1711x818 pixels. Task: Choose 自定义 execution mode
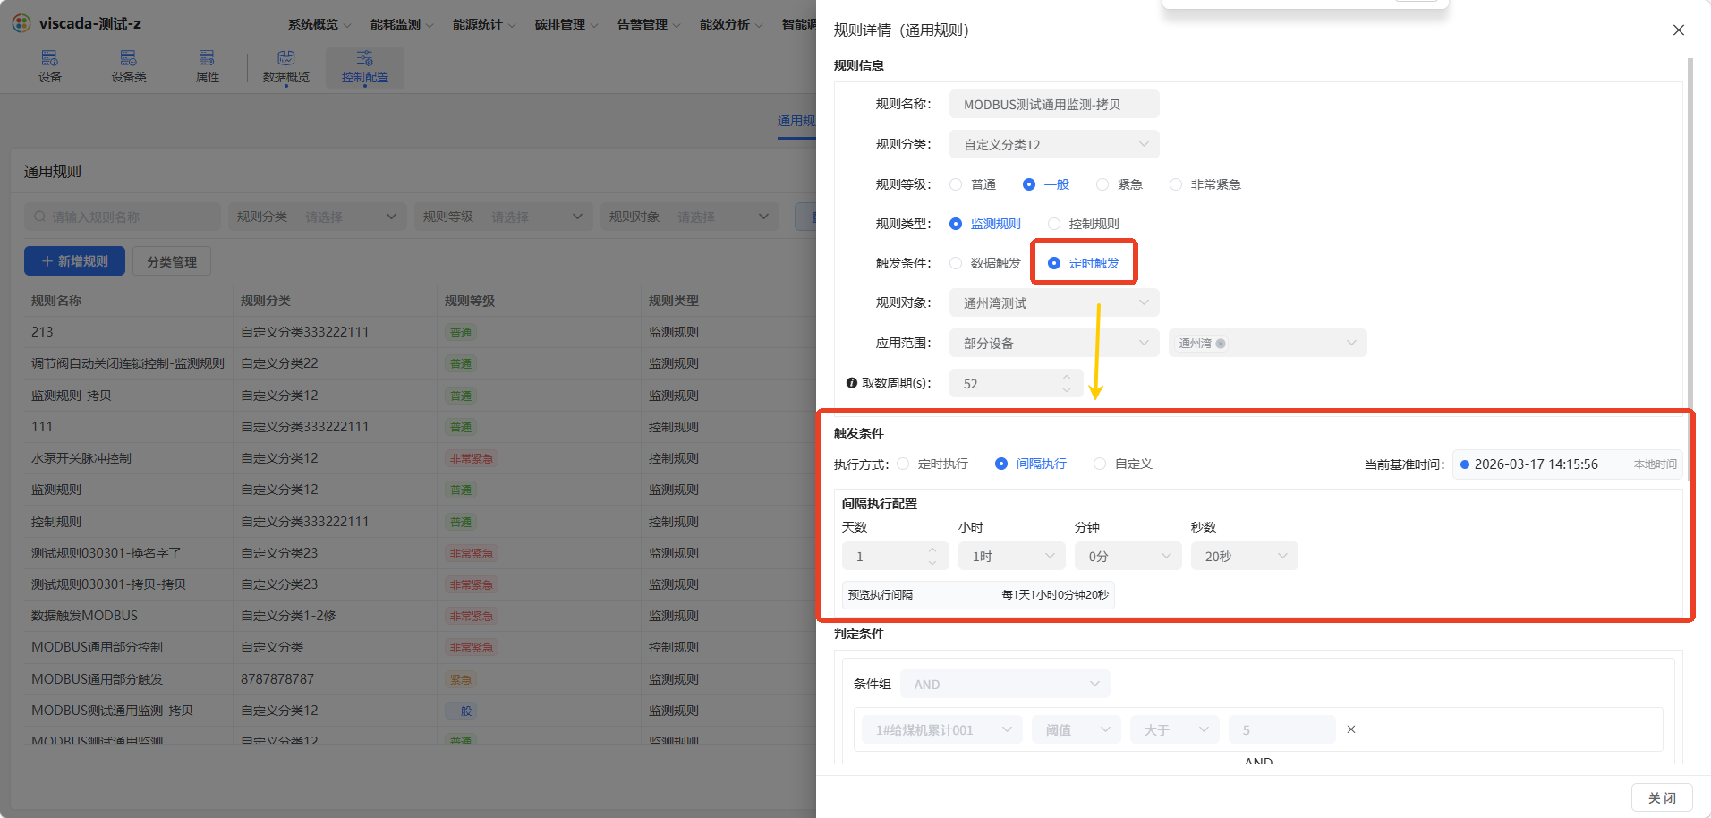[1100, 464]
